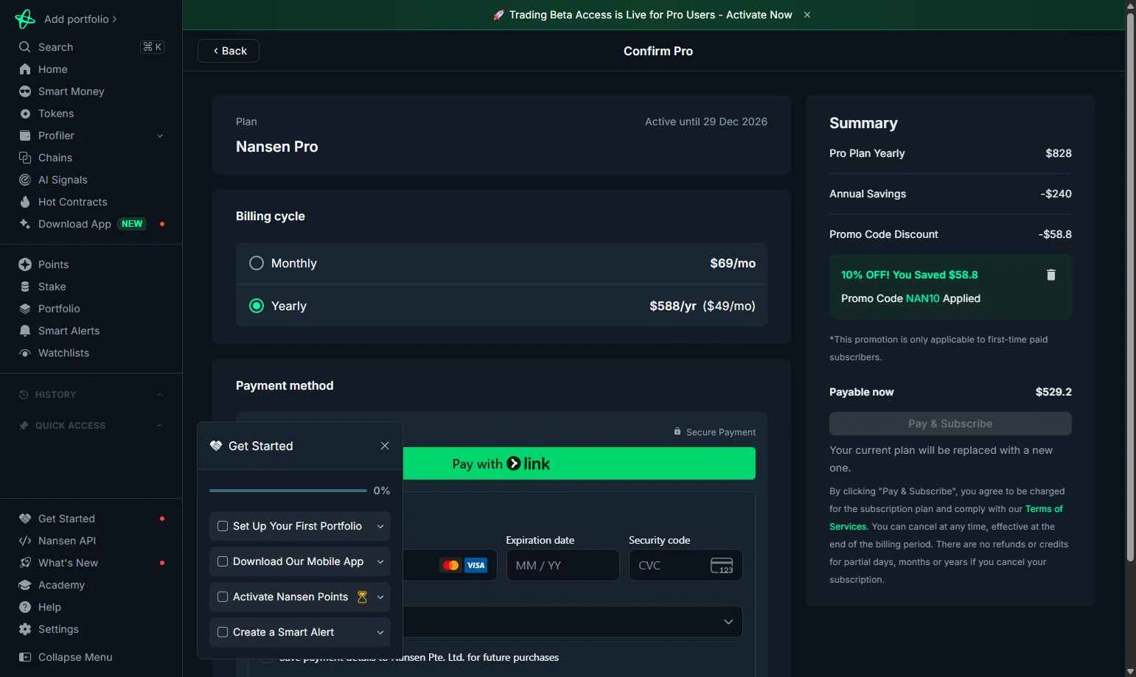This screenshot has height=677, width=1136.
Task: Open the country dropdown in payment form
Action: 573,622
